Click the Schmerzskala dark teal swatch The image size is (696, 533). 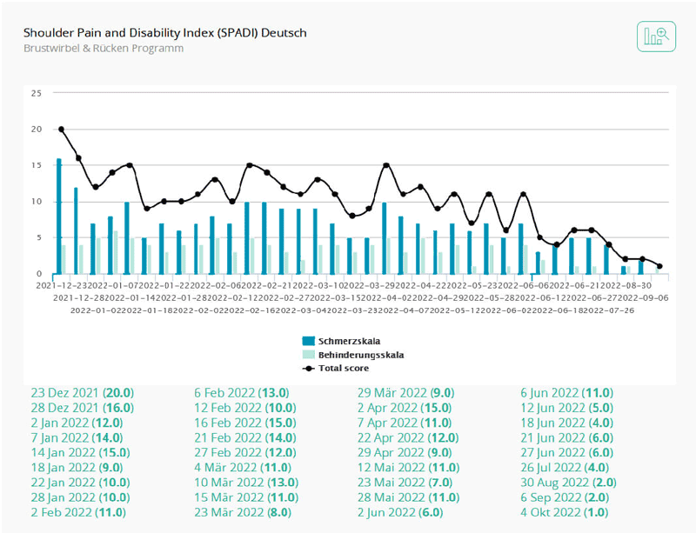click(309, 341)
